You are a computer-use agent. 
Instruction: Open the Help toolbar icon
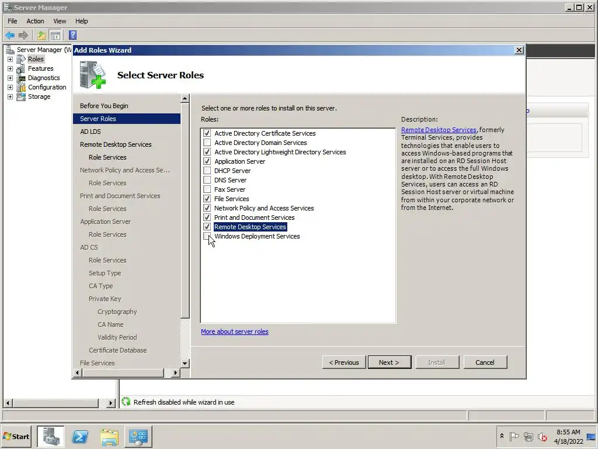(73, 36)
